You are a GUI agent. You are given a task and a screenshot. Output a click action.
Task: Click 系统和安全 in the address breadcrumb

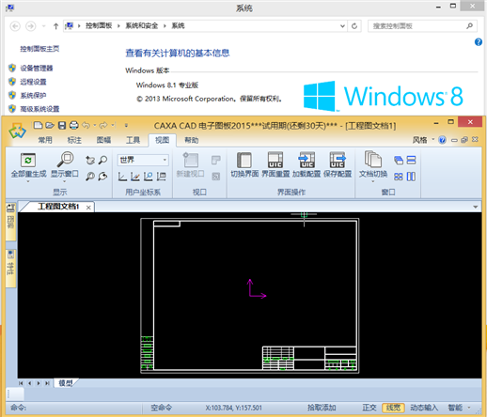142,25
